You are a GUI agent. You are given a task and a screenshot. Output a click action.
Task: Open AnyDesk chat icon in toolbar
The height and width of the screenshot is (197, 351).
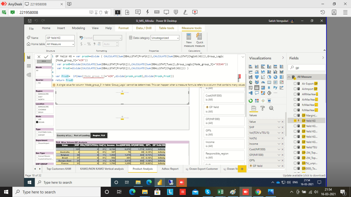tap(138, 12)
